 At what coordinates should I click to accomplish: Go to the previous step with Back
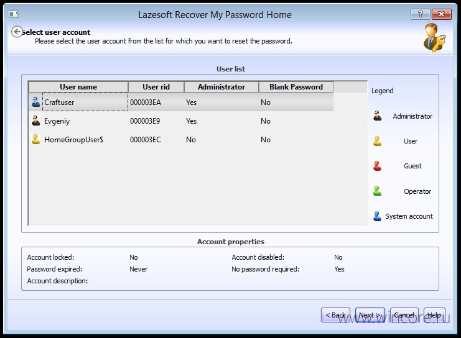[x=335, y=315]
